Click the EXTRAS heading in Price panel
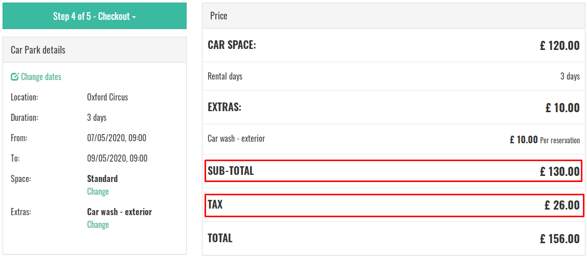 click(x=224, y=107)
